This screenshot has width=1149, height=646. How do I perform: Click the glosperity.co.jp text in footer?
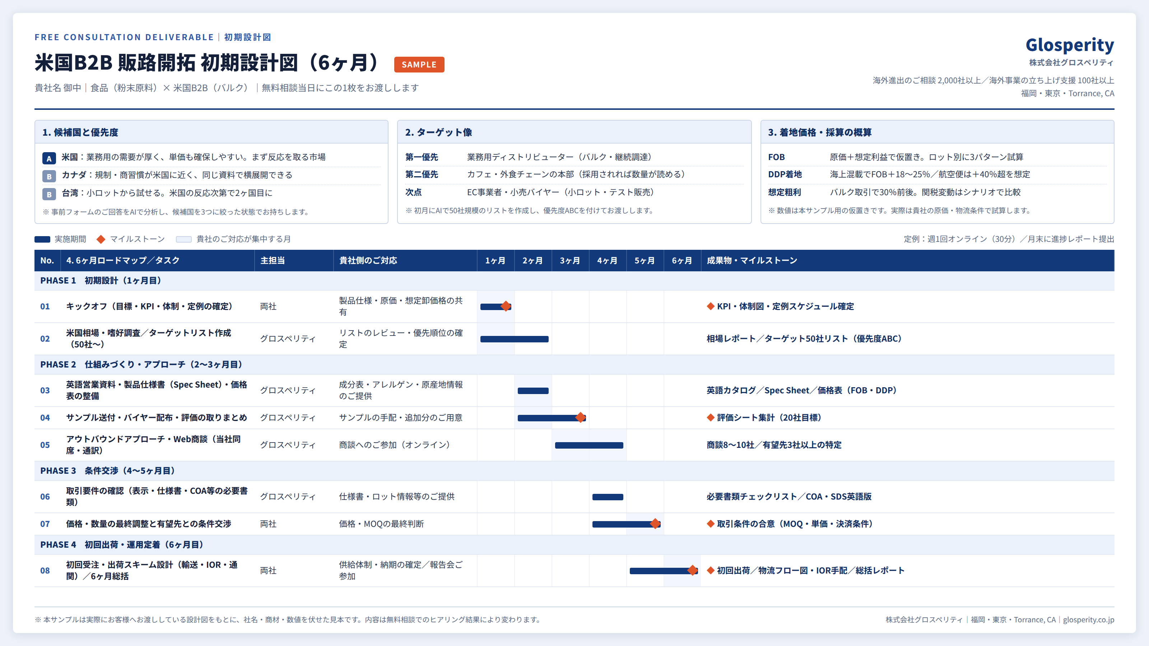pyautogui.click(x=1088, y=620)
